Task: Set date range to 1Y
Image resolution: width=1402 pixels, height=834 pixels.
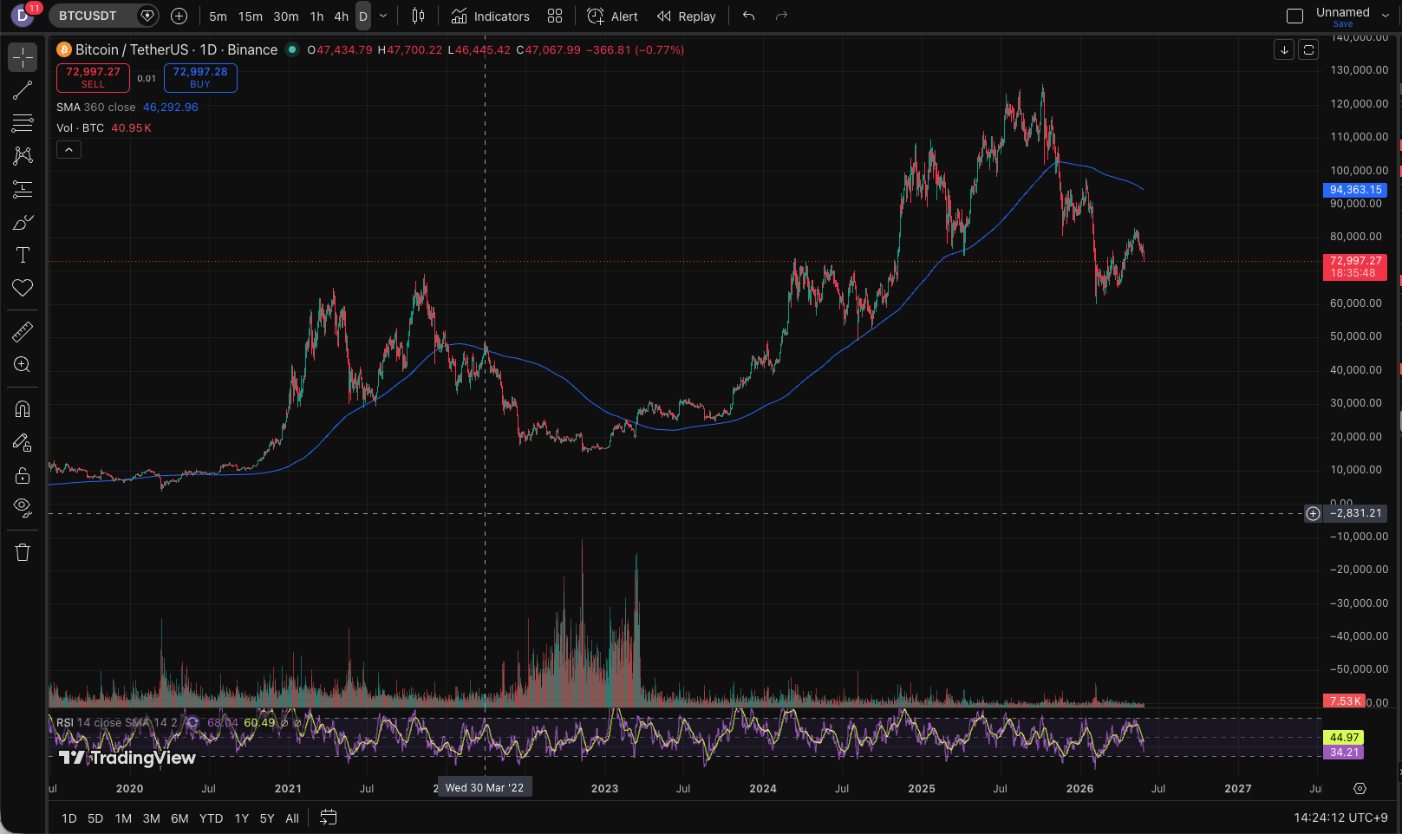Action: click(x=241, y=818)
